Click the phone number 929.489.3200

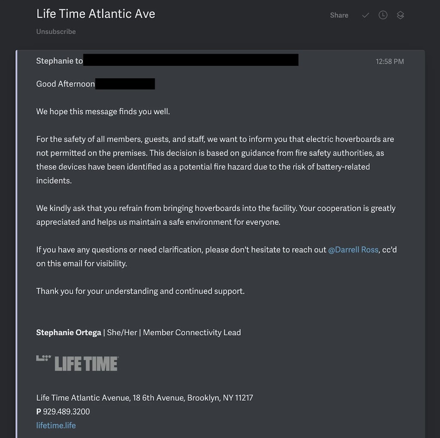66,412
